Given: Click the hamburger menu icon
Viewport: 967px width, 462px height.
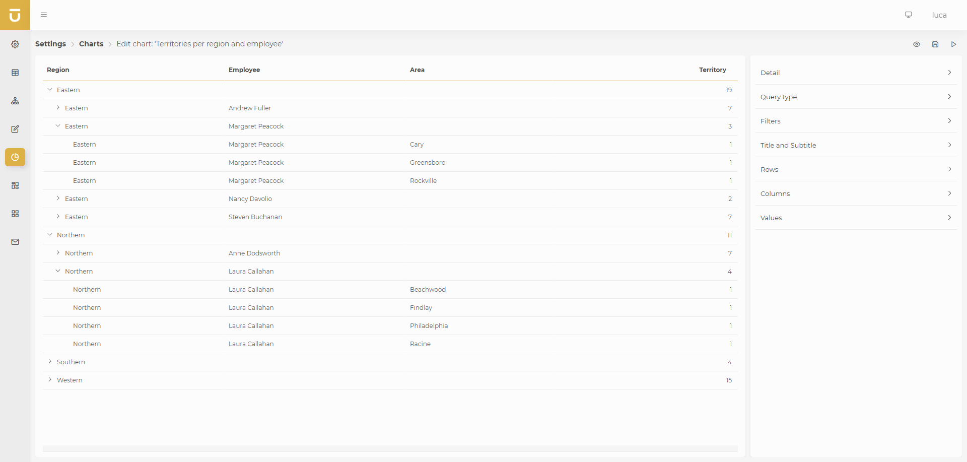Looking at the screenshot, I should [44, 15].
